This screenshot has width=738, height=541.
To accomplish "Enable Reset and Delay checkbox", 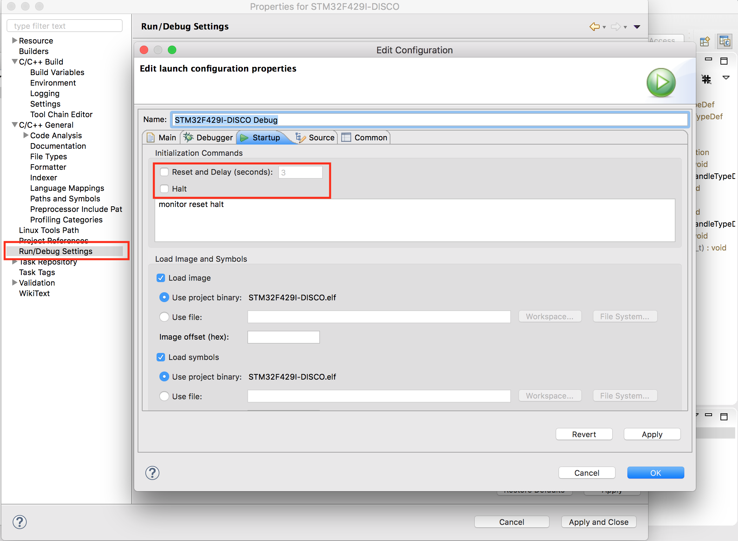I will [x=164, y=172].
